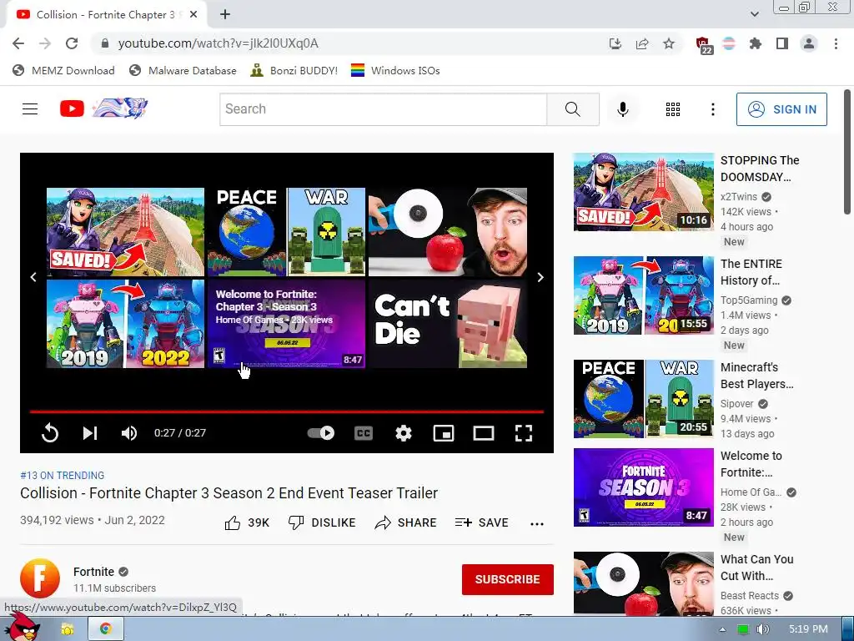Click the red video progress bar
The width and height of the screenshot is (854, 641).
287,411
